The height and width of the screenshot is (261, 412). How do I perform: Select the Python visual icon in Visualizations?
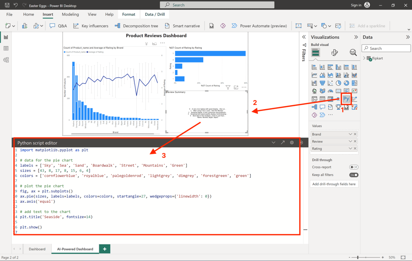click(x=346, y=99)
